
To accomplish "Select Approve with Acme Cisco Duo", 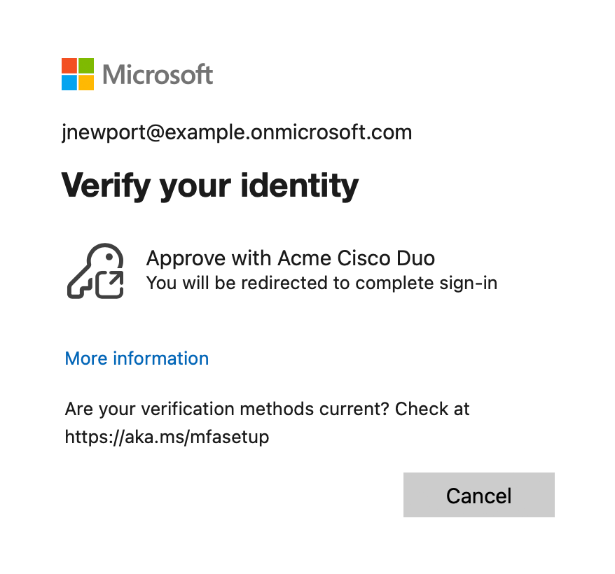I will coord(290,258).
